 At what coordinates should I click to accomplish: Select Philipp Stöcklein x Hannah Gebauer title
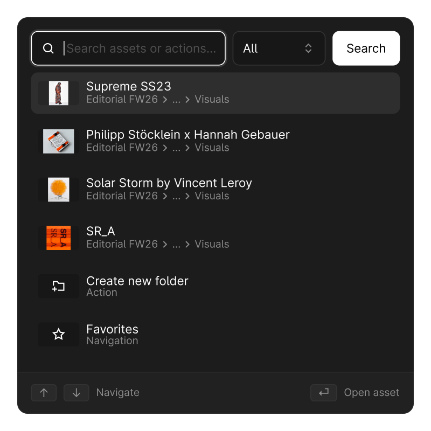(188, 135)
